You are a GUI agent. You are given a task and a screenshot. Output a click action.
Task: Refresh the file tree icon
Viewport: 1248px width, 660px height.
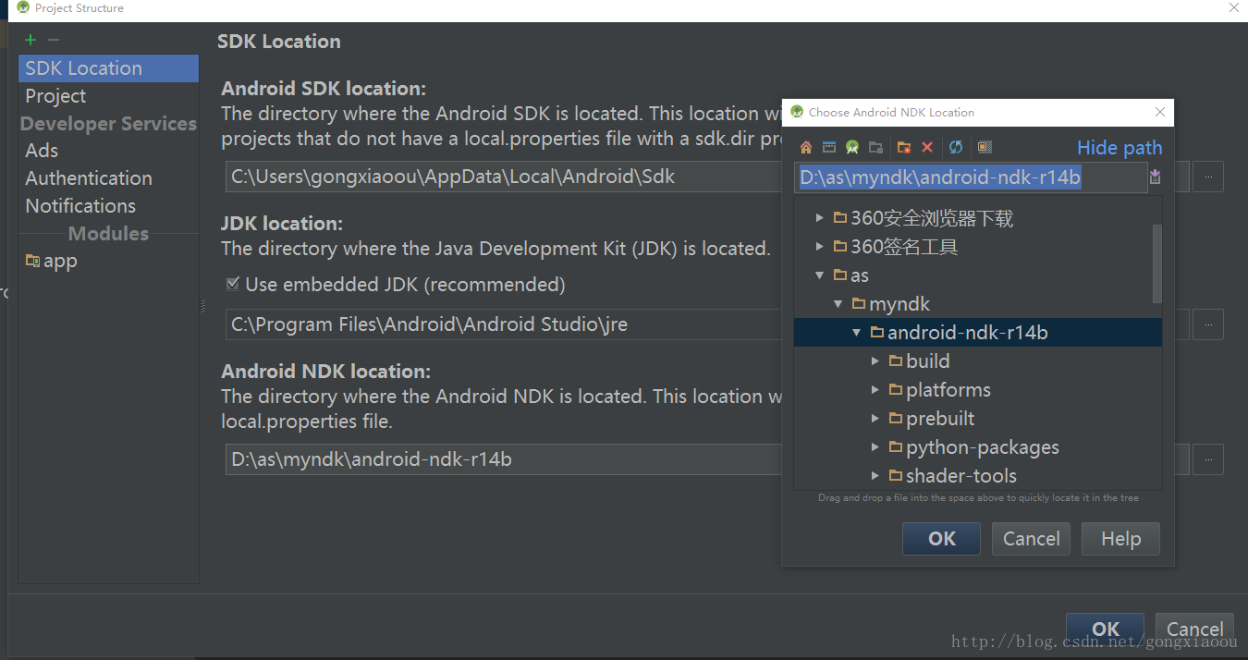[956, 147]
